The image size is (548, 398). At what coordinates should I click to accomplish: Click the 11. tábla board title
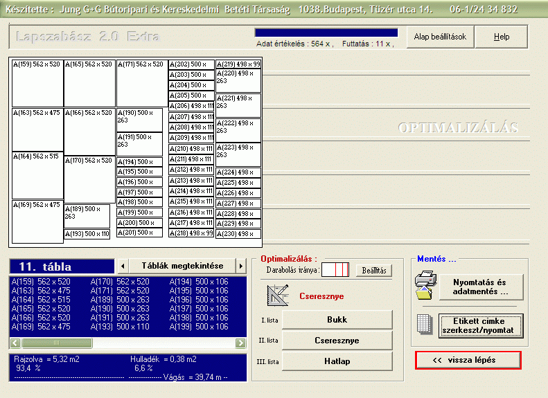coord(62,266)
